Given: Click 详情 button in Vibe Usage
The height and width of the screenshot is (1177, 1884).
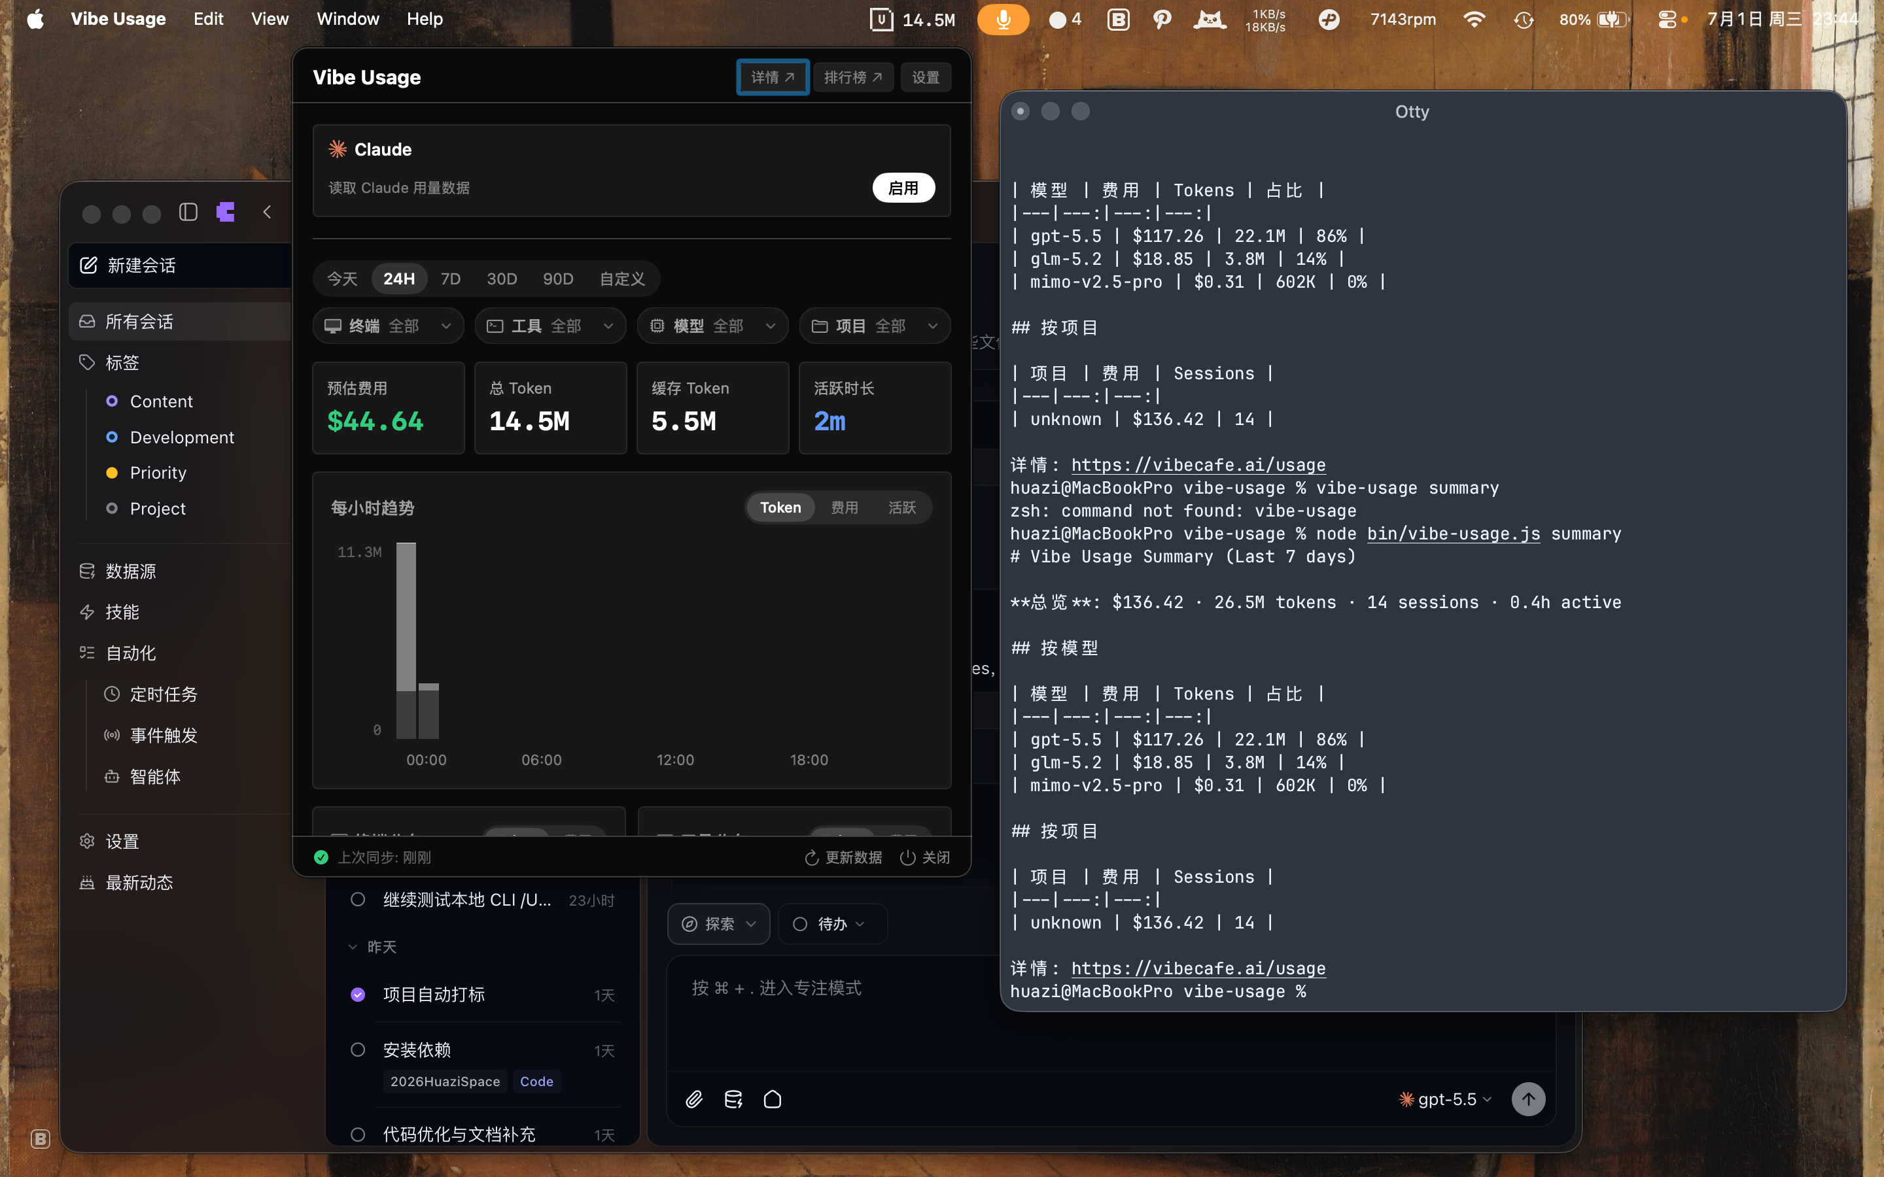Looking at the screenshot, I should [773, 77].
